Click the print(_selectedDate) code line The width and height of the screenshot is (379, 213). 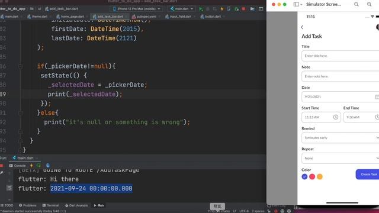[x=85, y=94]
